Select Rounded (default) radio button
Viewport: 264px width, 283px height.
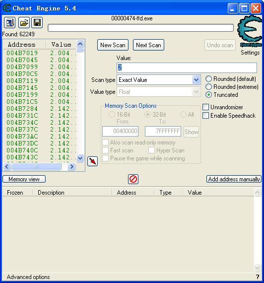click(x=208, y=78)
